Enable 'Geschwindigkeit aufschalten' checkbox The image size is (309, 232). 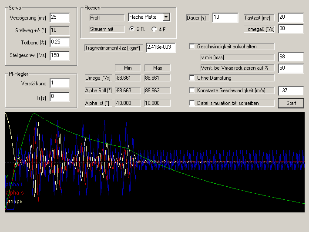192,47
